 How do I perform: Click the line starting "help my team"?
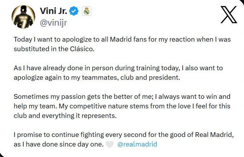tap(122, 106)
